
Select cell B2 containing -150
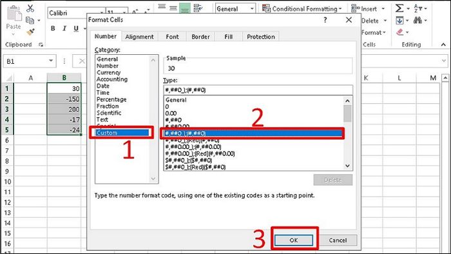64,99
